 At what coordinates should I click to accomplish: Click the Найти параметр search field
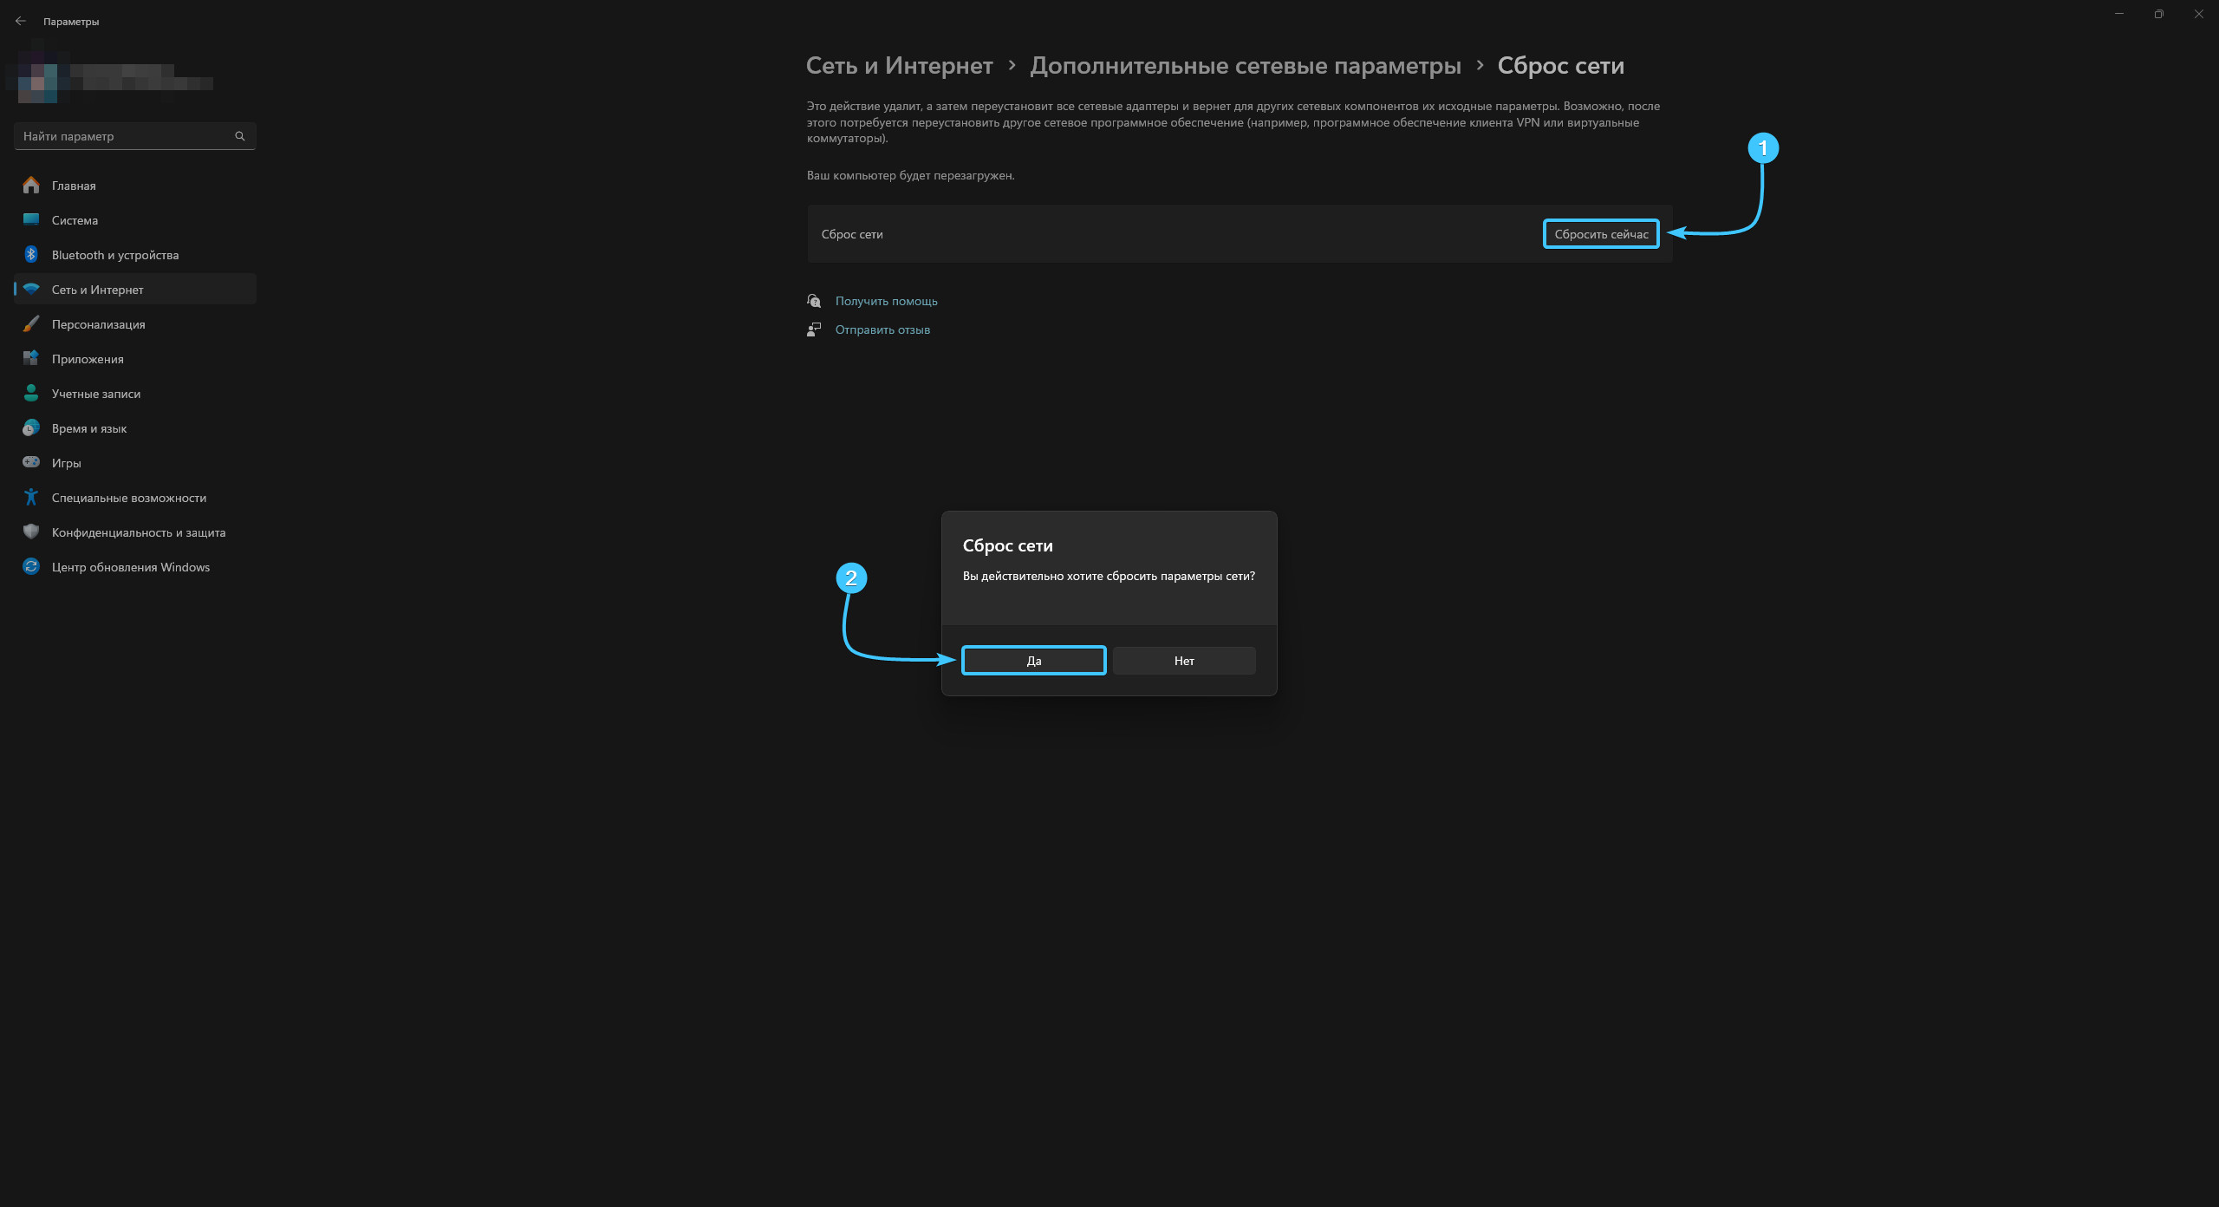[121, 136]
